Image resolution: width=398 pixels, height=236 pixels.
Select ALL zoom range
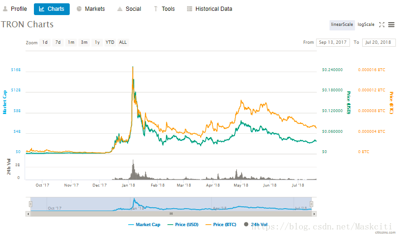pyautogui.click(x=123, y=42)
